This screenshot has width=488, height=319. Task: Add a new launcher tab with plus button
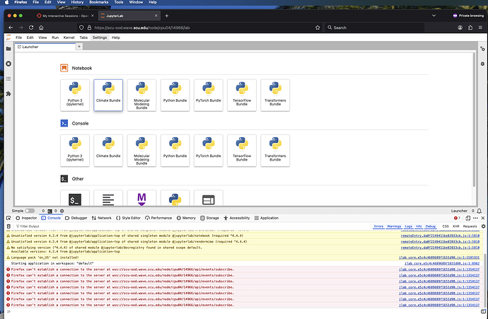coord(79,47)
